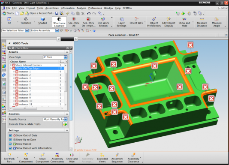This screenshot has height=165, width=229.
Task: Click Orient WCS tool
Action: click(x=136, y=21)
